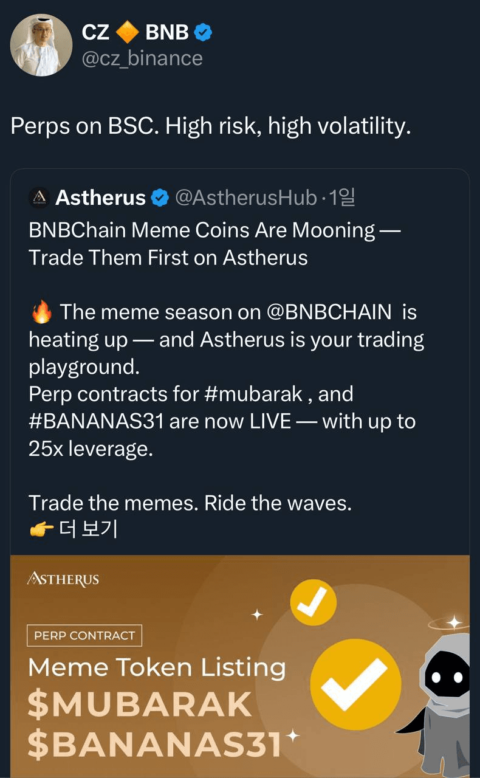Click the small yellow checkmark circle
The width and height of the screenshot is (480, 778).
coord(313,602)
